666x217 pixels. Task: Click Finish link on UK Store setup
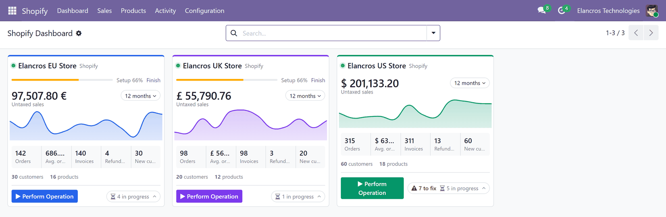[318, 80]
